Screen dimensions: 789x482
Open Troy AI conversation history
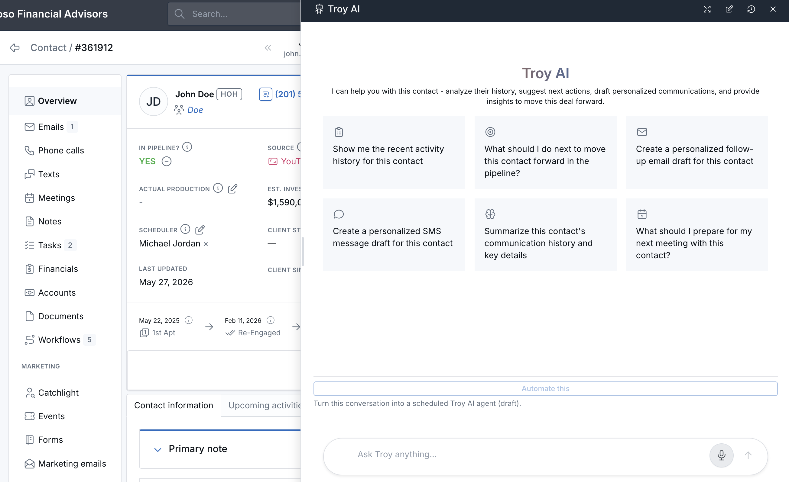[751, 9]
